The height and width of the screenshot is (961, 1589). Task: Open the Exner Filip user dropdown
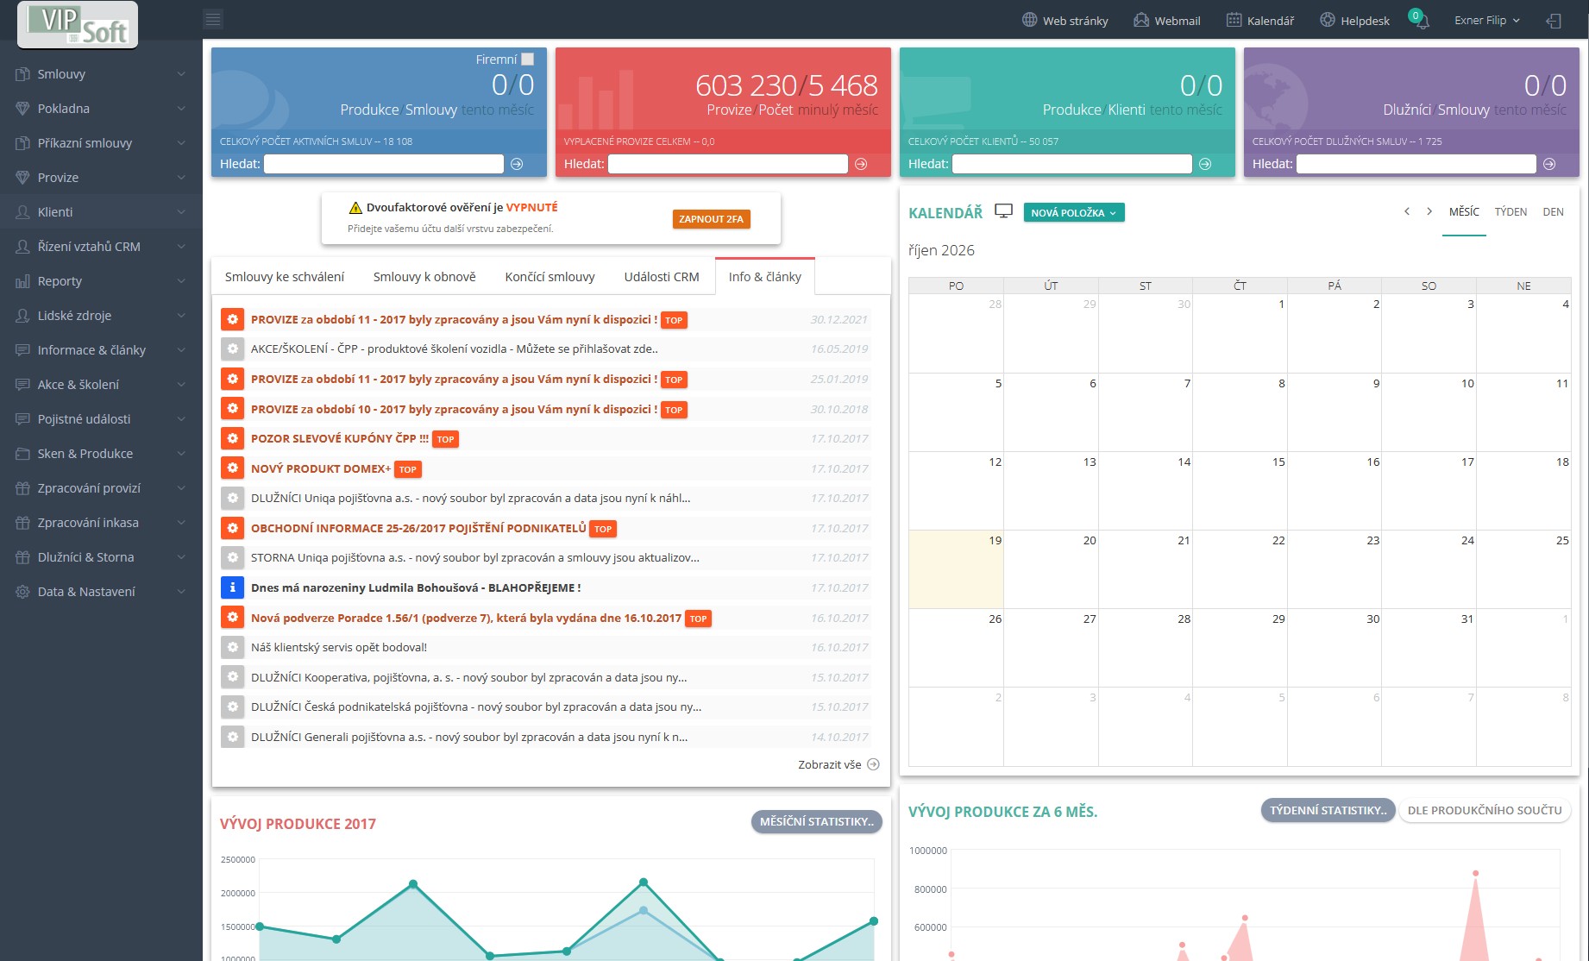pos(1486,20)
